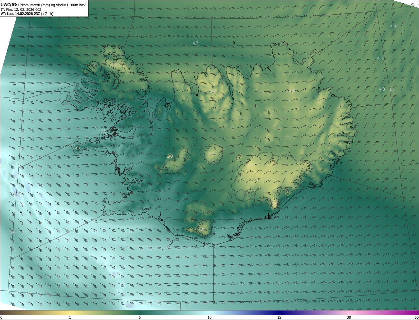Viewport: 419px width, 320px height.
Task: Click the 'UWC/IG: Úrkomumætti (mm)' title line
Action: [x=44, y=4]
